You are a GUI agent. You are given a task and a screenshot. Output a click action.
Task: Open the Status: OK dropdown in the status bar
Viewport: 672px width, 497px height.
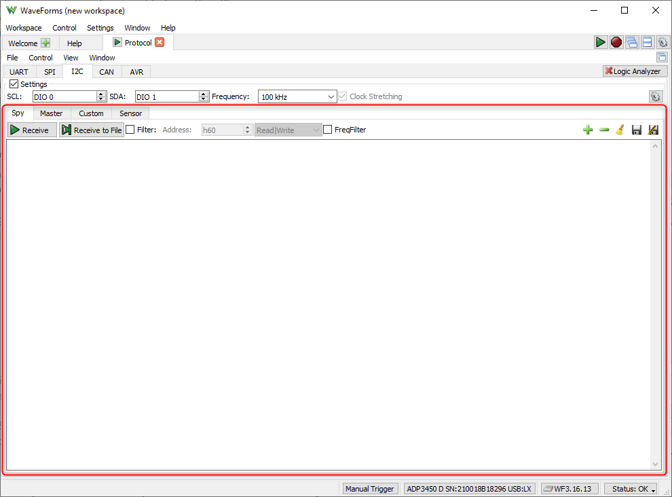coord(631,488)
